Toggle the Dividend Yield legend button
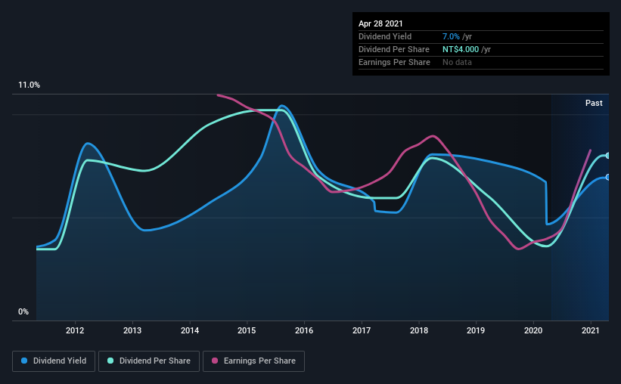Viewport: 621px width, 384px height. pyautogui.click(x=54, y=361)
